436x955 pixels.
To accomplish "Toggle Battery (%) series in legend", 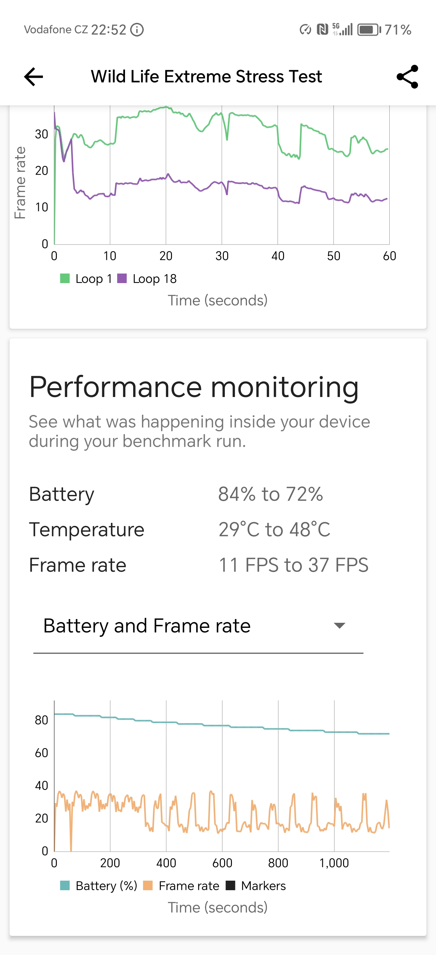I will pyautogui.click(x=99, y=886).
